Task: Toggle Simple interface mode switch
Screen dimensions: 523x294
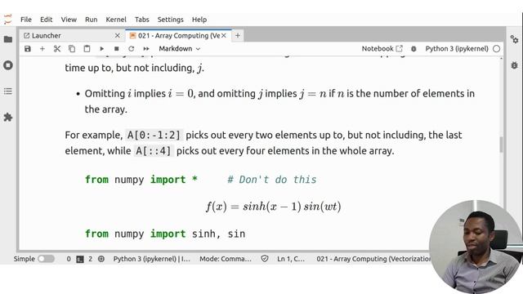Action: (x=46, y=259)
